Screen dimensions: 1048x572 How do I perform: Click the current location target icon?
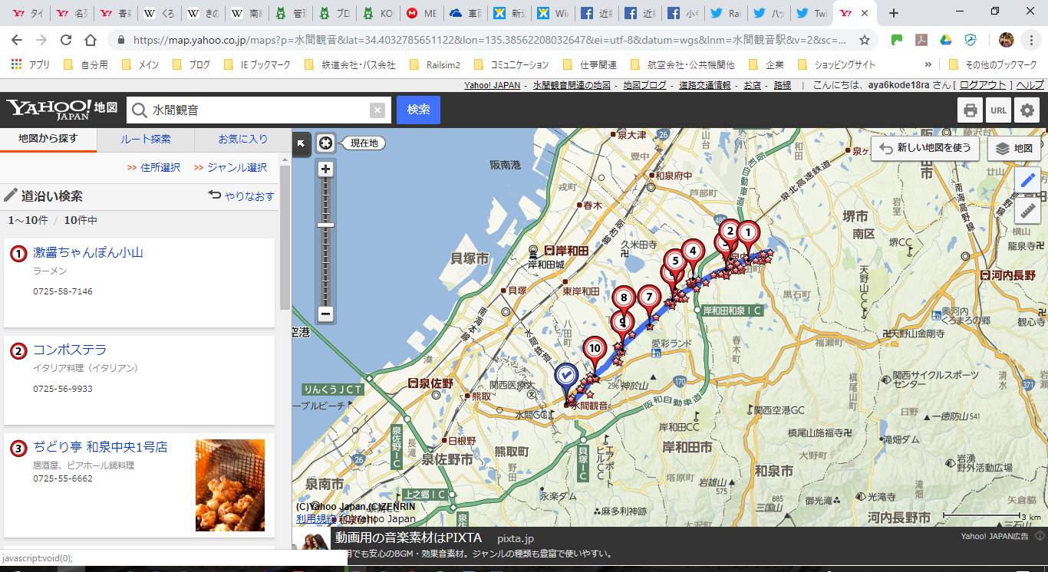tap(326, 143)
